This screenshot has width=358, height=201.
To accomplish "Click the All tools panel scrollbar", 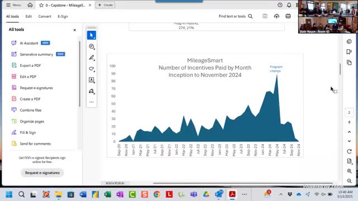I will pos(79,74).
